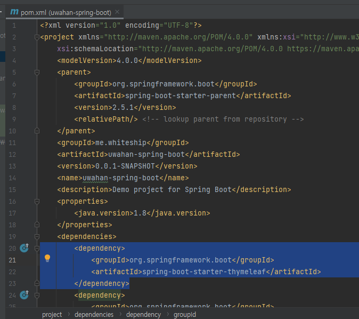Click line number 13 in the gutter

(x=12, y=166)
